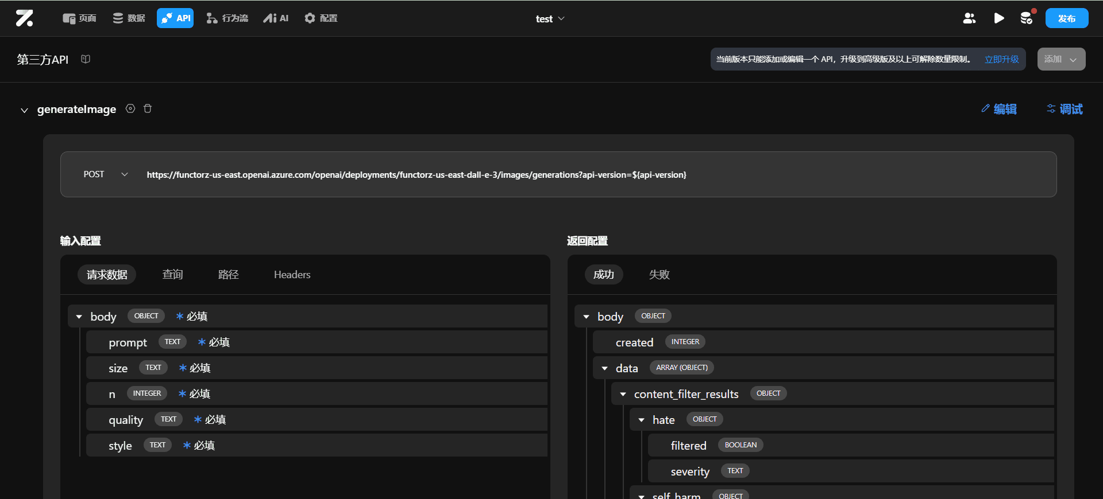Click the 发布 publish button
The height and width of the screenshot is (499, 1103).
click(x=1066, y=18)
